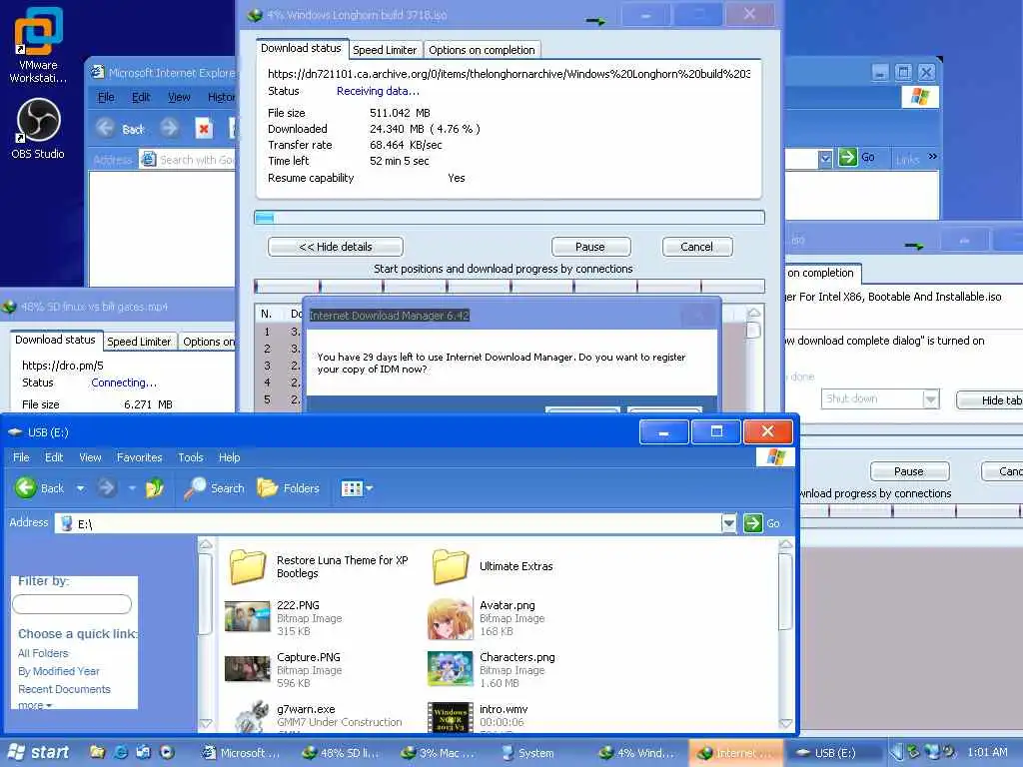Click the Up folder icon in explorer toolbar
The width and height of the screenshot is (1023, 767).
click(x=155, y=487)
